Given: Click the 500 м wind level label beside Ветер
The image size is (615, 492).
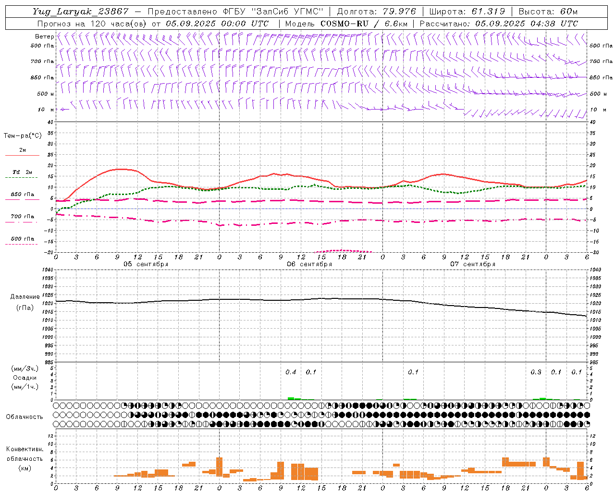Looking at the screenshot, I should click(x=46, y=94).
